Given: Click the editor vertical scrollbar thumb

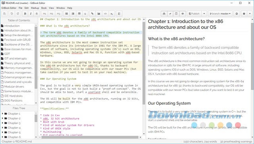Looking at the screenshot, I should [144, 63].
